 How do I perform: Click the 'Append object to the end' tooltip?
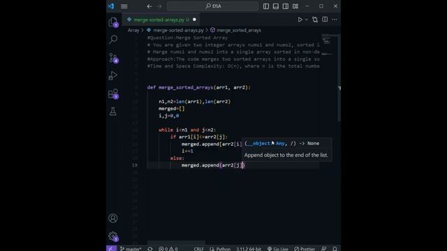[286, 155]
